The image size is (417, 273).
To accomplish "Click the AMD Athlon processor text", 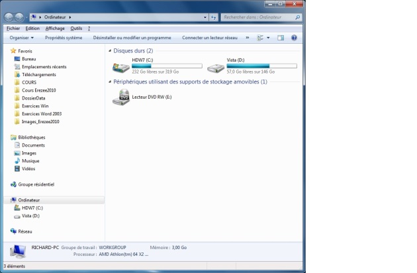I will 124,254.
